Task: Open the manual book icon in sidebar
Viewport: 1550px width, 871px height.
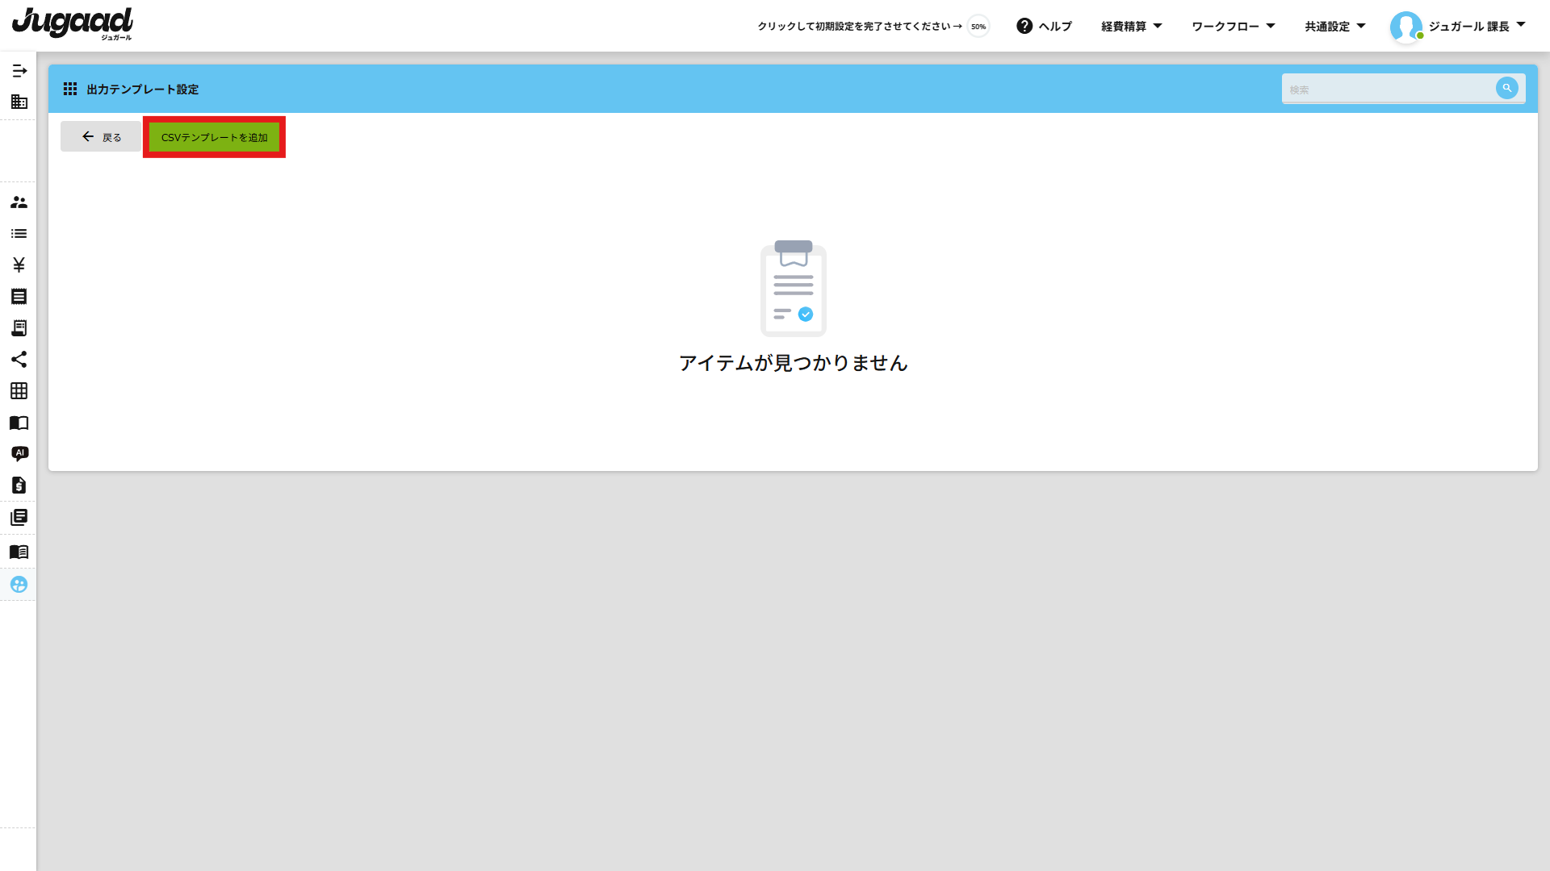Action: (19, 552)
